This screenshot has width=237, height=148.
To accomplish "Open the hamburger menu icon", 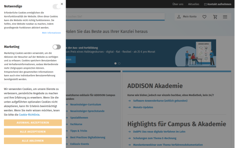I will [x=225, y=17].
